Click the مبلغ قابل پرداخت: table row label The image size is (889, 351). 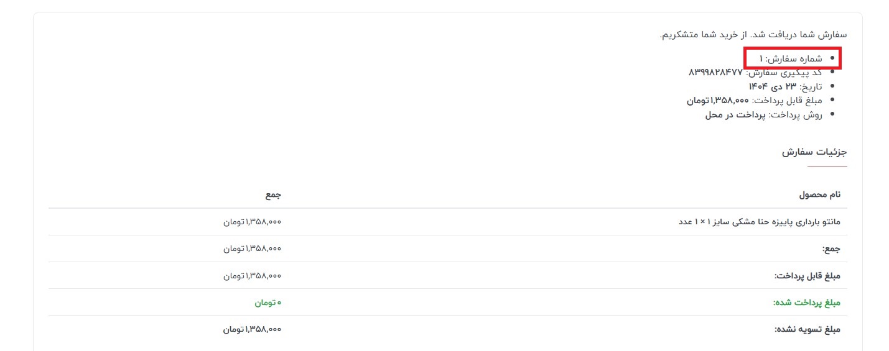pyautogui.click(x=808, y=275)
